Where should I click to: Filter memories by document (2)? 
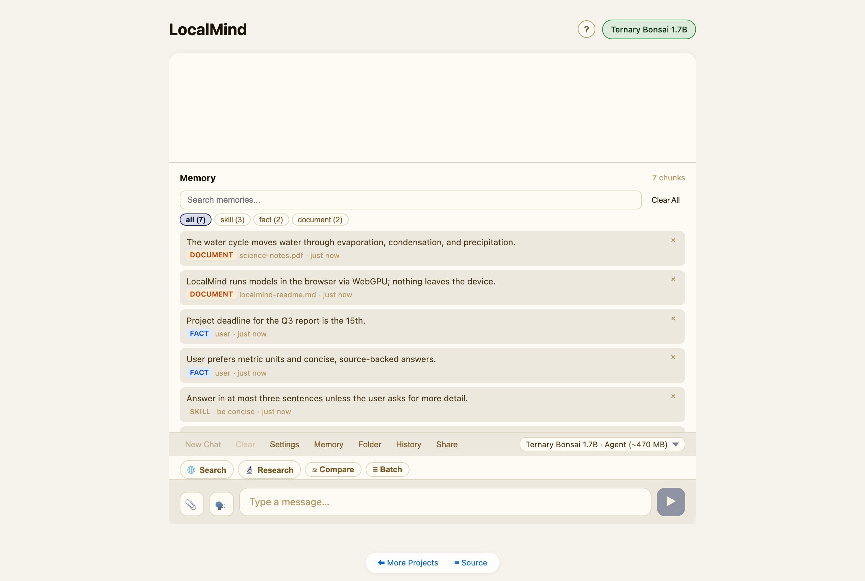320,220
